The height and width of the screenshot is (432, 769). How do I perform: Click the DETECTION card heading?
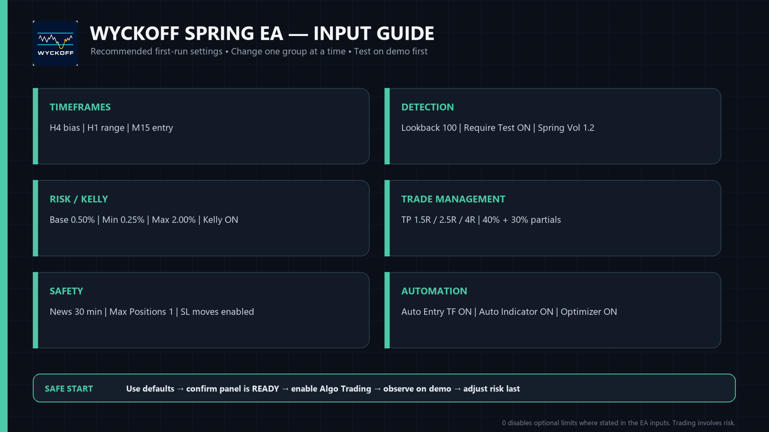427,107
